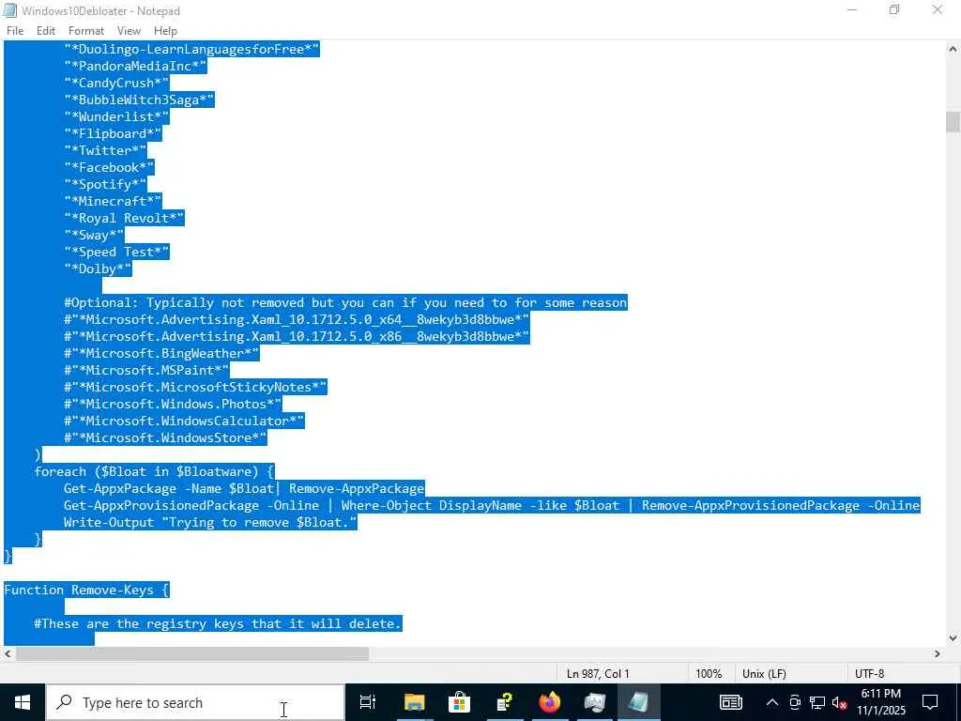Click the line "*Duolingo-LearnLanguagesforFree*"

click(x=191, y=49)
